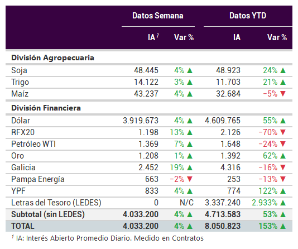This screenshot has height=249, width=298.
Task: Click the green arrow next to Galicia 19%
Action: [190, 167]
